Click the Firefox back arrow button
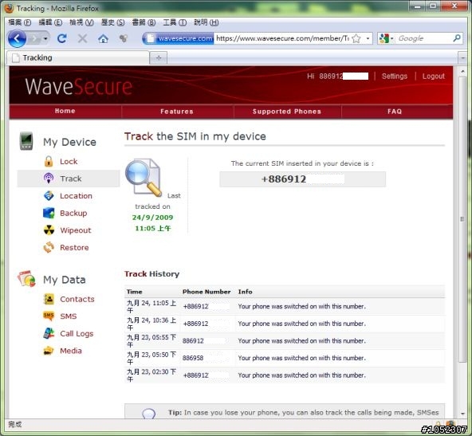Viewport: 472px width, 436px height. point(17,38)
